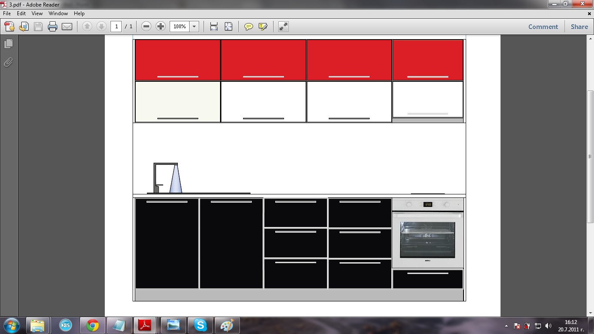Open the zoom level dropdown arrow
Screen dimensions: 594x334
point(194,27)
